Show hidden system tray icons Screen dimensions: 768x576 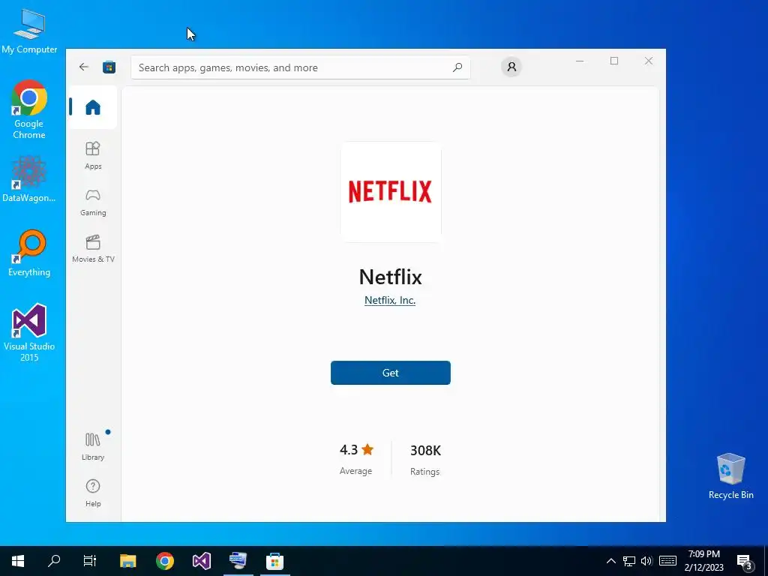(610, 561)
